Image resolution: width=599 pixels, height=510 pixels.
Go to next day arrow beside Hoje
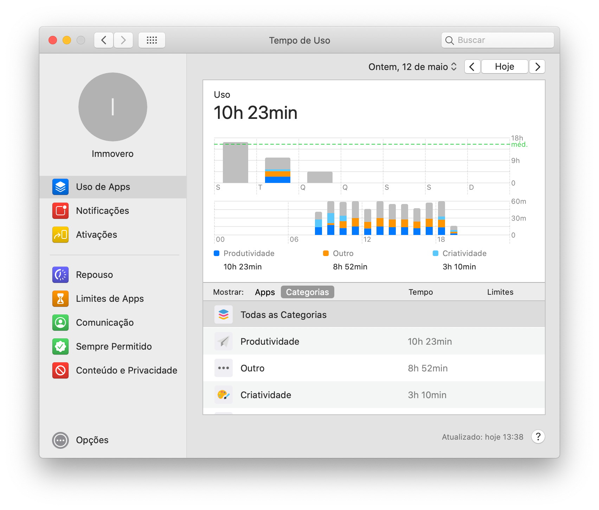(x=537, y=66)
